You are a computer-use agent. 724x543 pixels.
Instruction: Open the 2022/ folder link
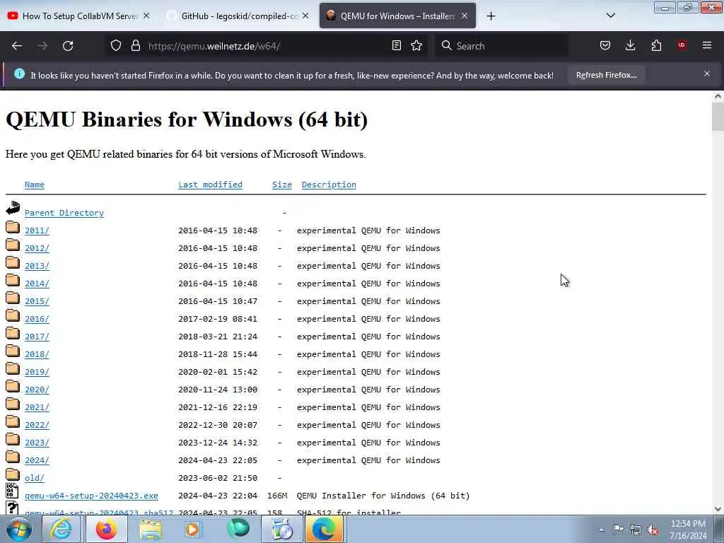coord(37,425)
